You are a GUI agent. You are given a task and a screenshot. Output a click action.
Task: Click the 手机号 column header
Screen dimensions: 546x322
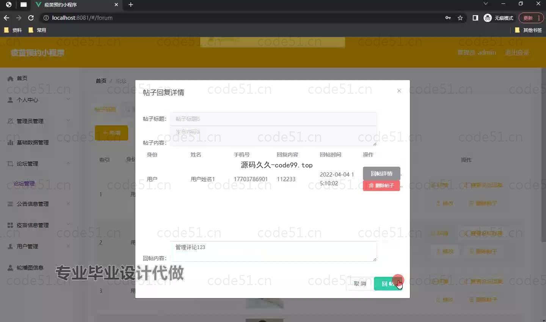click(242, 155)
